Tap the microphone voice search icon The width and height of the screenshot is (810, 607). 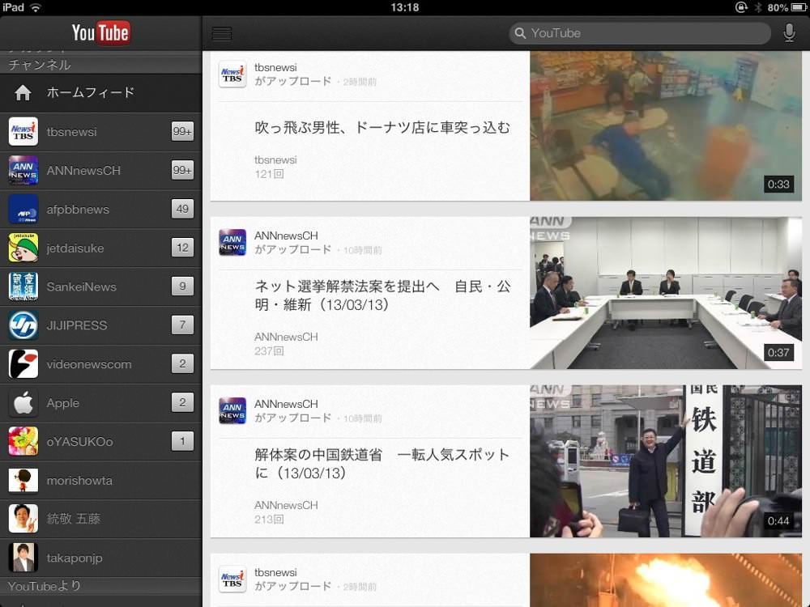click(789, 33)
